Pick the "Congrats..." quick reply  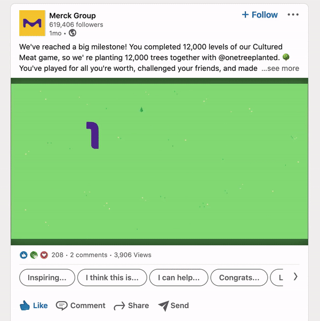(239, 277)
